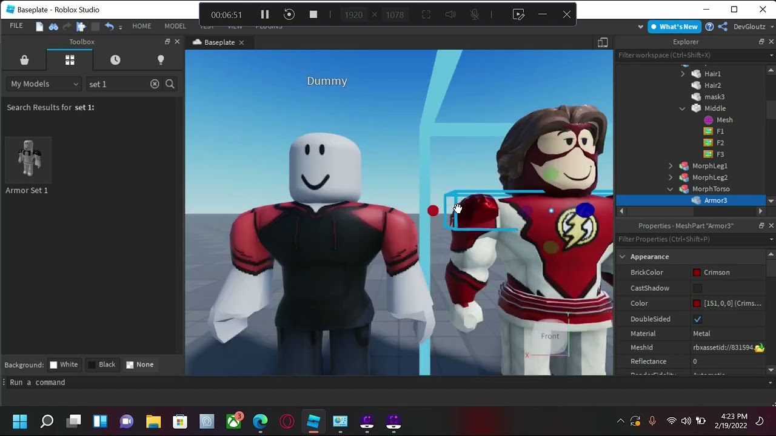Open the My Models dropdown
Image resolution: width=776 pixels, height=436 pixels.
point(45,84)
